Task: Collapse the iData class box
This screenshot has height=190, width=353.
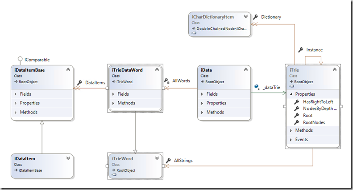Action: (246, 69)
